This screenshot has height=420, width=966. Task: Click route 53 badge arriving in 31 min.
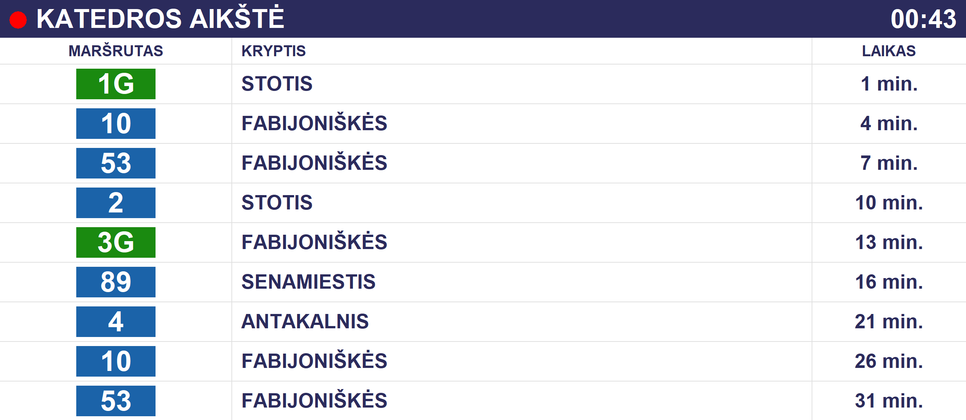tap(116, 401)
